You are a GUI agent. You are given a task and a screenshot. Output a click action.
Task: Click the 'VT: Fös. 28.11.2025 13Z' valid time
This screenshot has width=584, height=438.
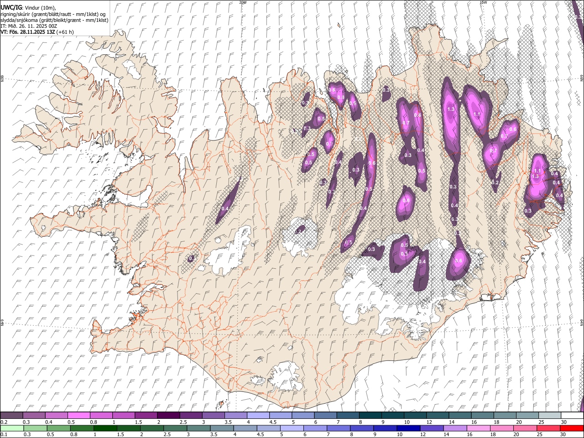pyautogui.click(x=27, y=32)
